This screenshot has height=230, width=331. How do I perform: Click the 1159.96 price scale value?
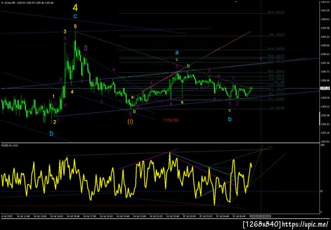[325, 28]
